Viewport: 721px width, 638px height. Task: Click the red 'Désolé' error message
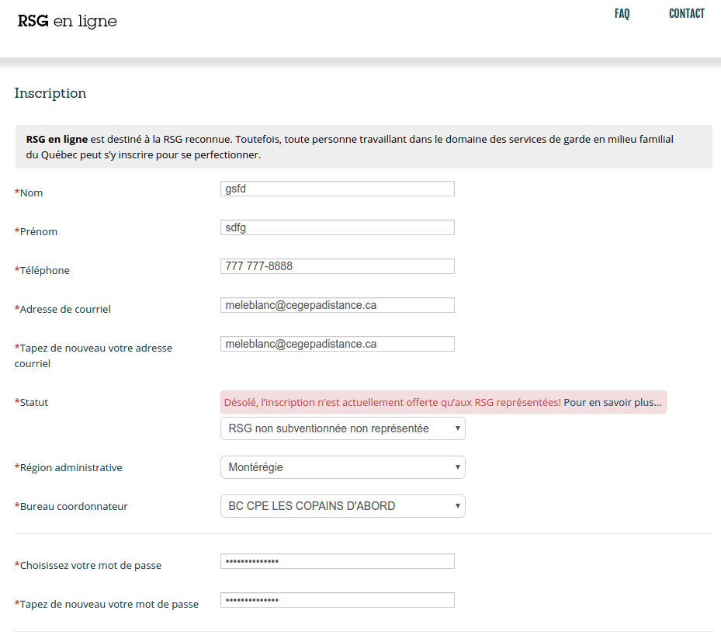[x=392, y=402]
